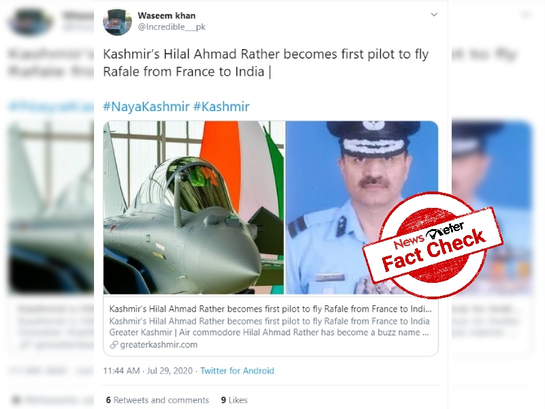Open the Twitter for Android source link
545x409 pixels.
[x=237, y=371]
